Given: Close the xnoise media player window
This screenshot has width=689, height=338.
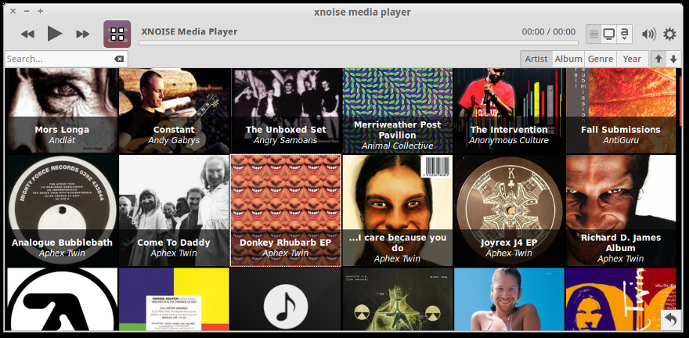Looking at the screenshot, I should pos(13,11).
